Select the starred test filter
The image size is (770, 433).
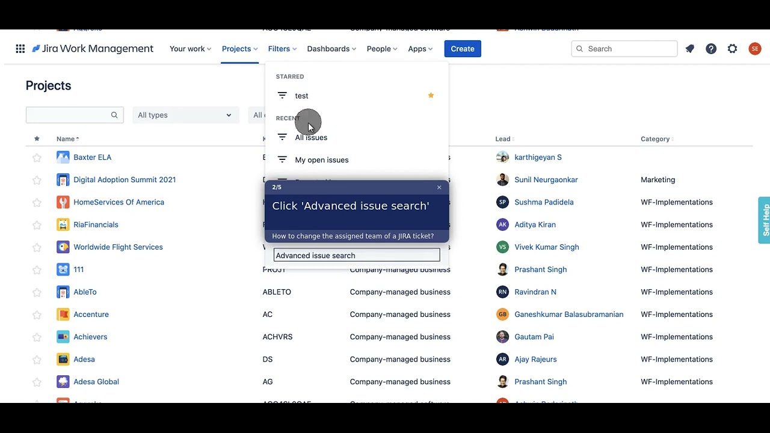(x=356, y=96)
